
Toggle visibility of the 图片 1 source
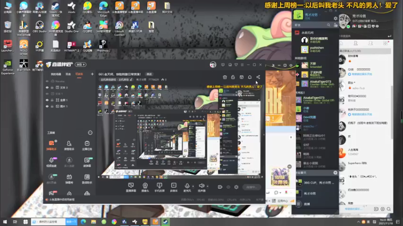tap(47, 106)
